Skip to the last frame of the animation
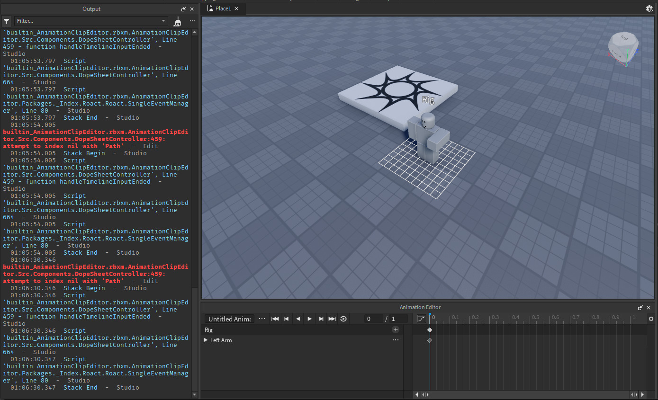Viewport: 658px width, 400px height. (x=332, y=319)
